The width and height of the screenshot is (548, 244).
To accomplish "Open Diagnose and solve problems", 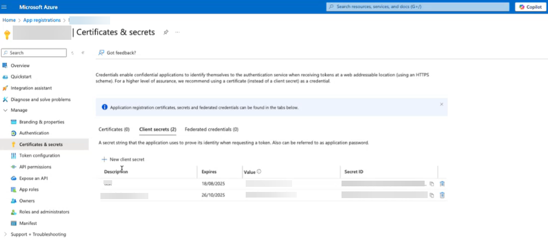I will [41, 100].
